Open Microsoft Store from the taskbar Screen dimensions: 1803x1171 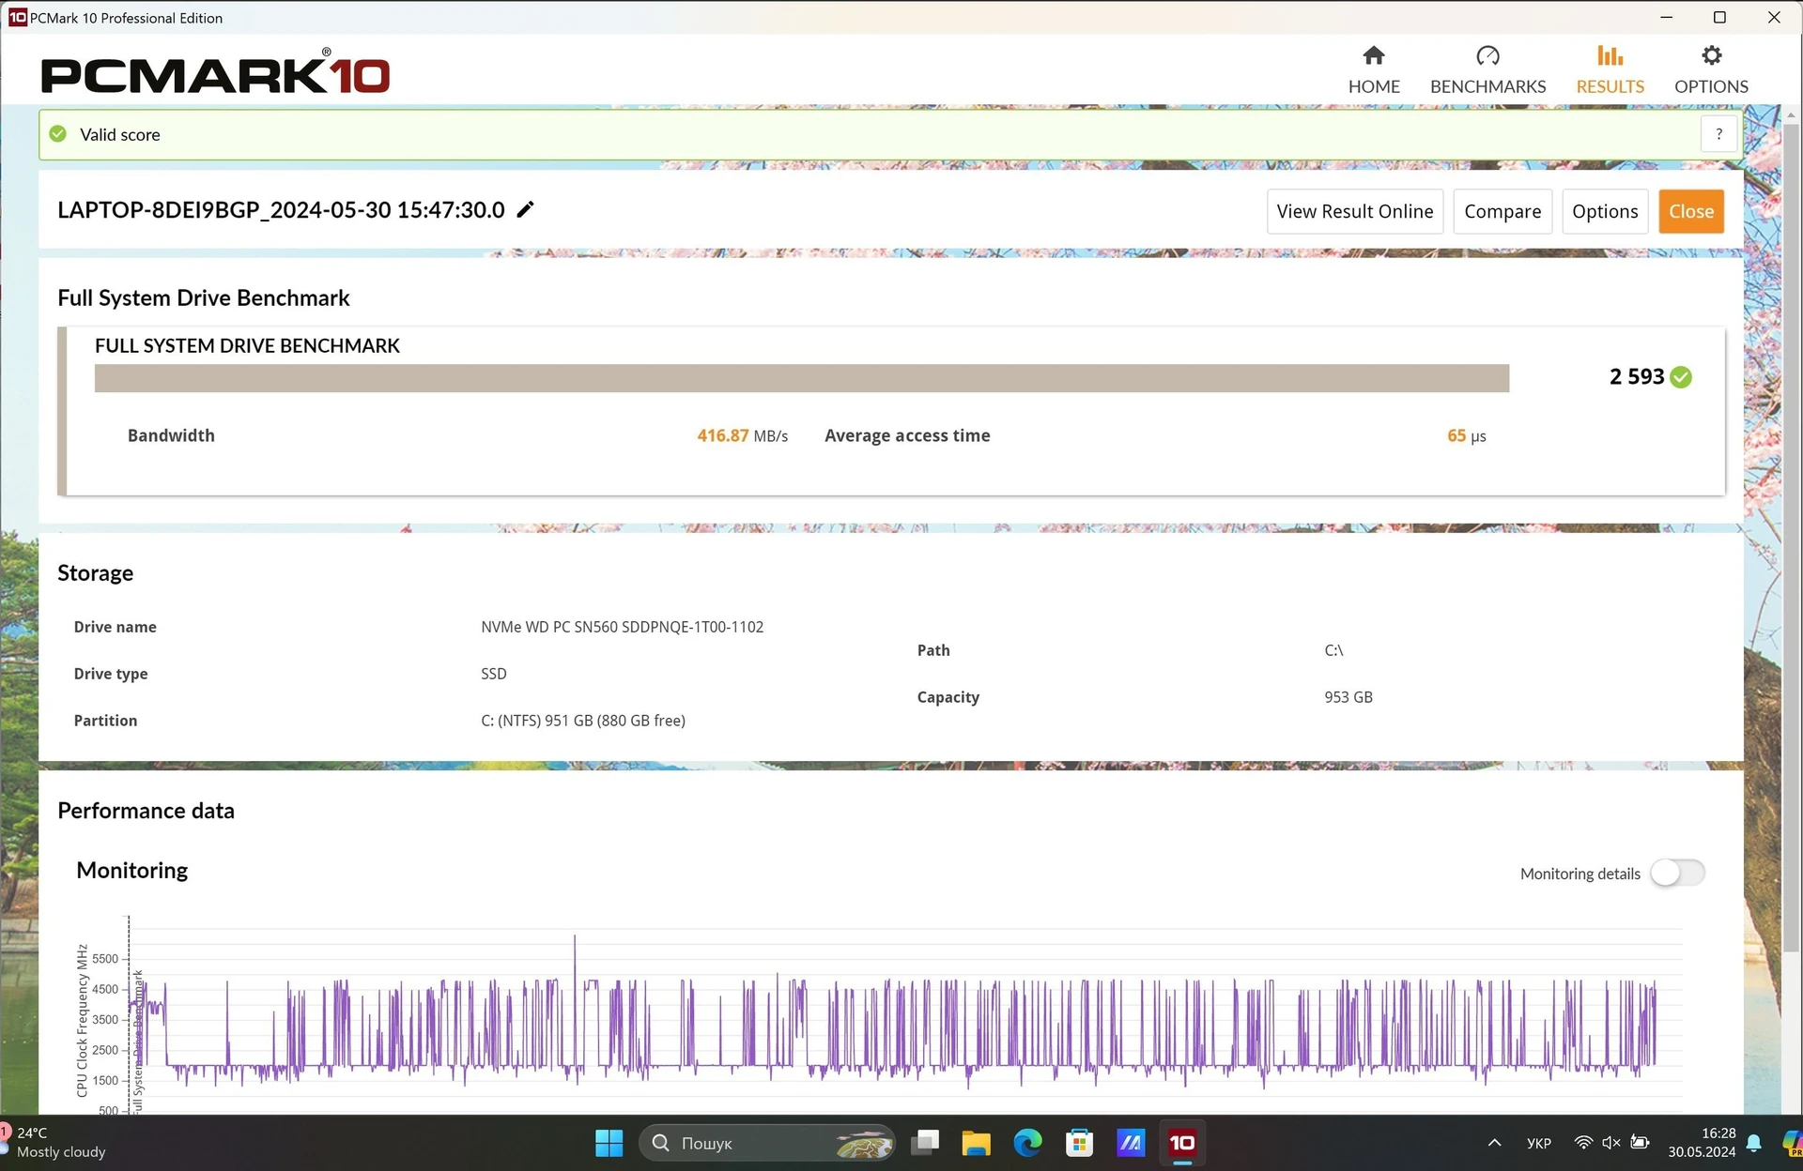click(1079, 1143)
